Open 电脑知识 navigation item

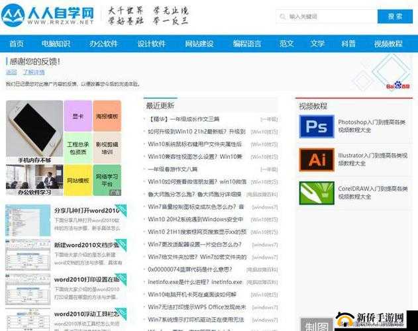click(56, 44)
